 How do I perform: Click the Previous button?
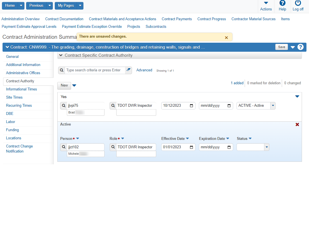coord(36,6)
